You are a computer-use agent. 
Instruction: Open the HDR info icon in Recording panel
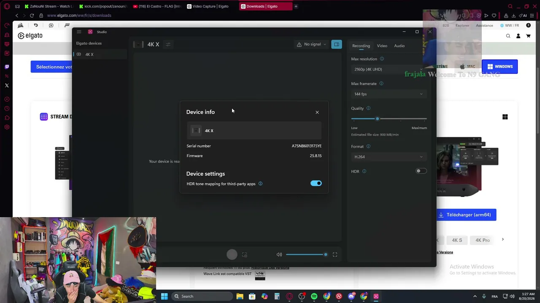click(364, 171)
